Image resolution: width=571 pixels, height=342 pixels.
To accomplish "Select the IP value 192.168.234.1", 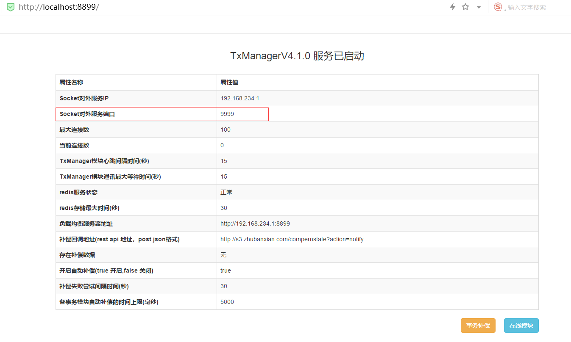I will 240,98.
